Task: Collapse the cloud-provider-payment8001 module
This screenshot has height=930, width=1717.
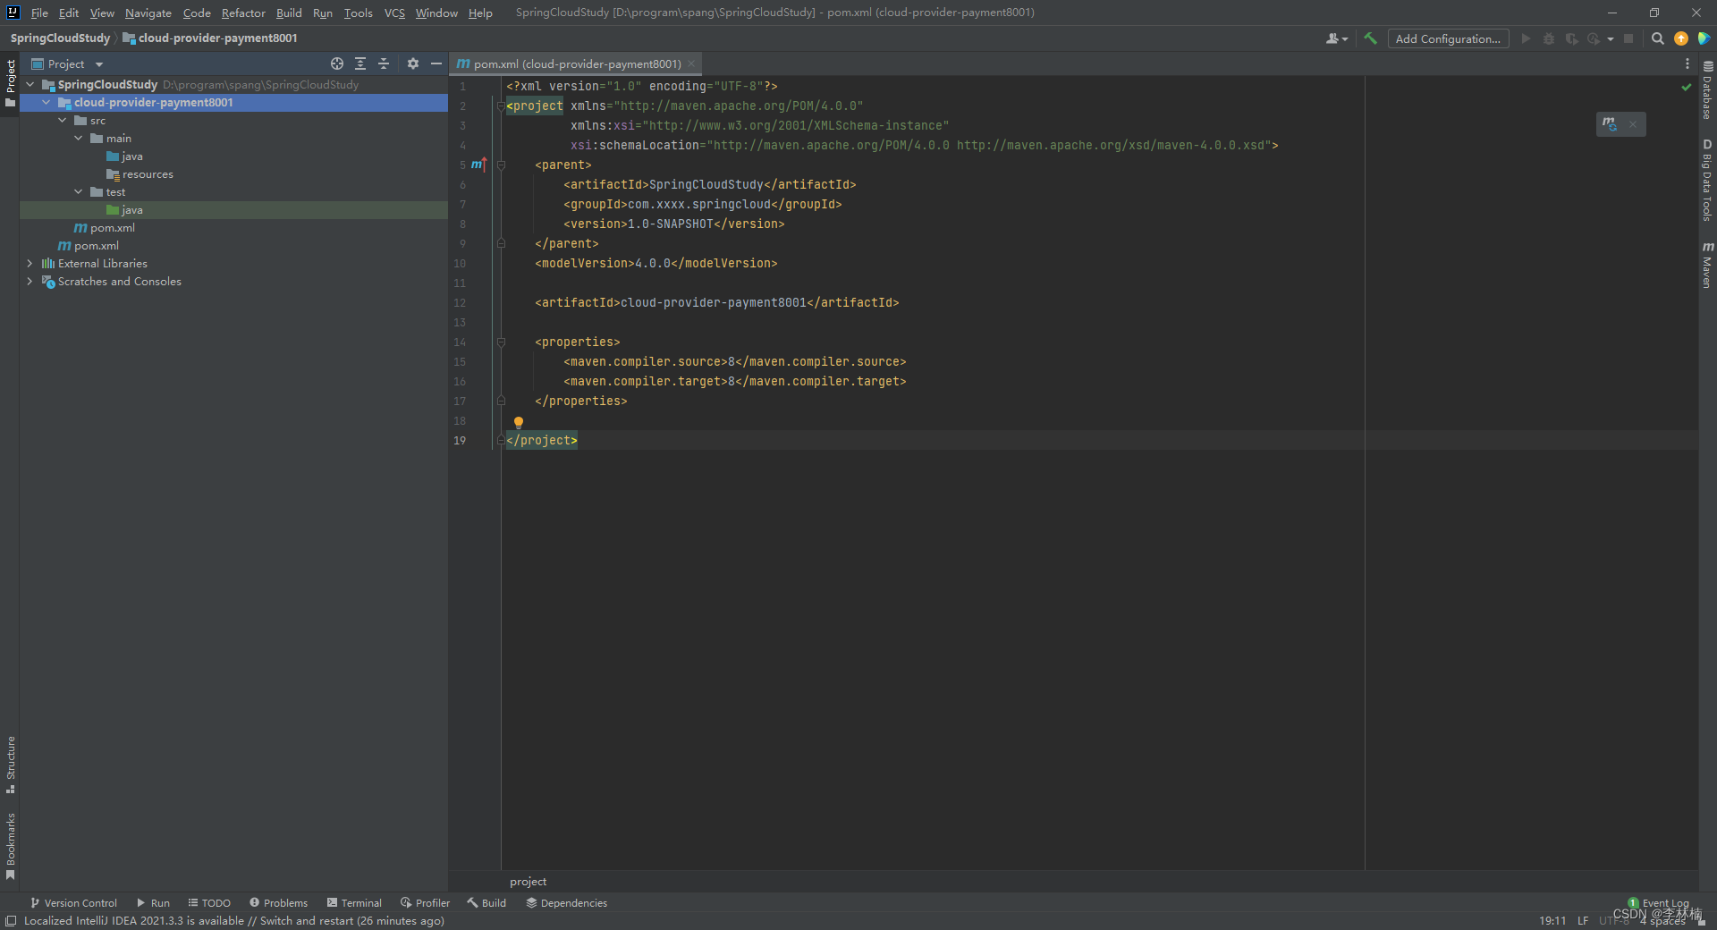Action: click(47, 102)
